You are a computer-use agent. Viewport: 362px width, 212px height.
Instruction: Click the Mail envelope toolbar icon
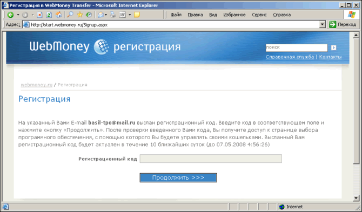[x=100, y=15]
